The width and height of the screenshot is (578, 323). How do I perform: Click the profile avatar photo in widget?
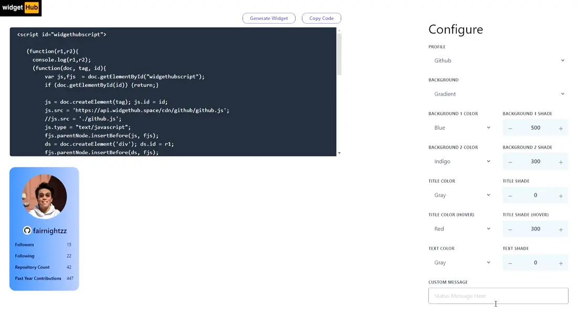(44, 196)
